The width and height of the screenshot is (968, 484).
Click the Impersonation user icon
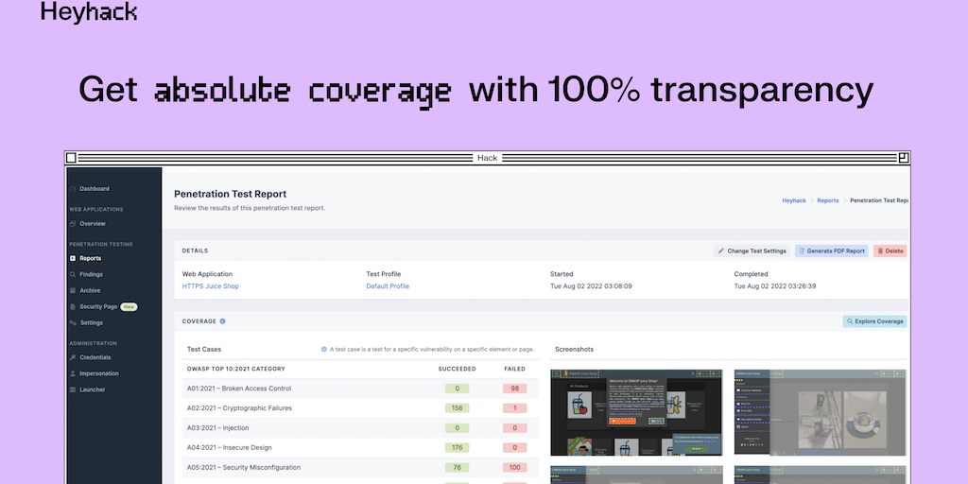pyautogui.click(x=73, y=373)
